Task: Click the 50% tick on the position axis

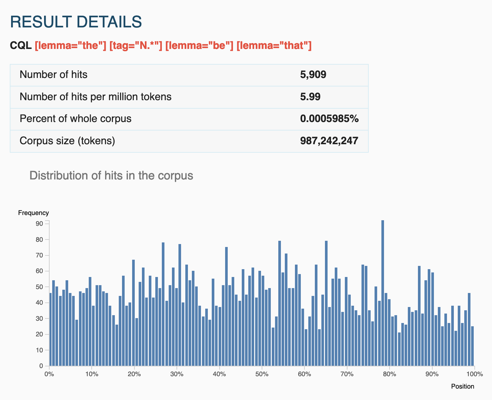Action: pyautogui.click(x=262, y=374)
